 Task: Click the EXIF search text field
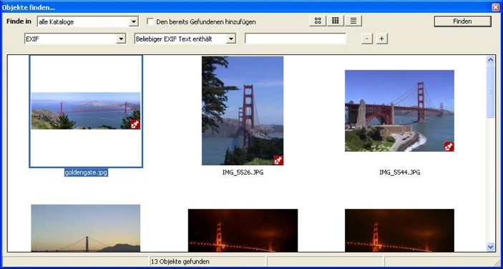click(x=295, y=39)
